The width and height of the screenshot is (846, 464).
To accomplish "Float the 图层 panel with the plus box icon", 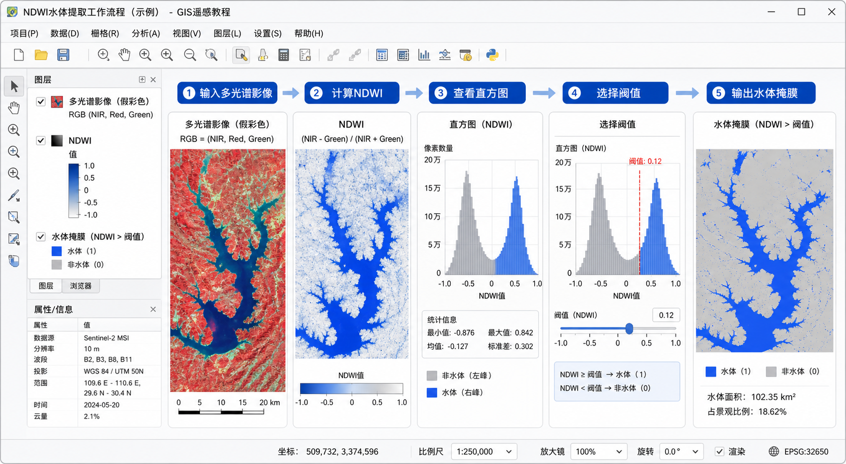I will [x=142, y=79].
